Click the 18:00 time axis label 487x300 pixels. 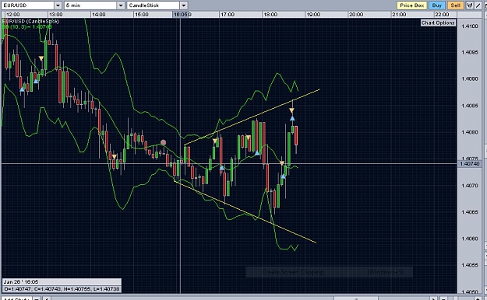(270, 15)
